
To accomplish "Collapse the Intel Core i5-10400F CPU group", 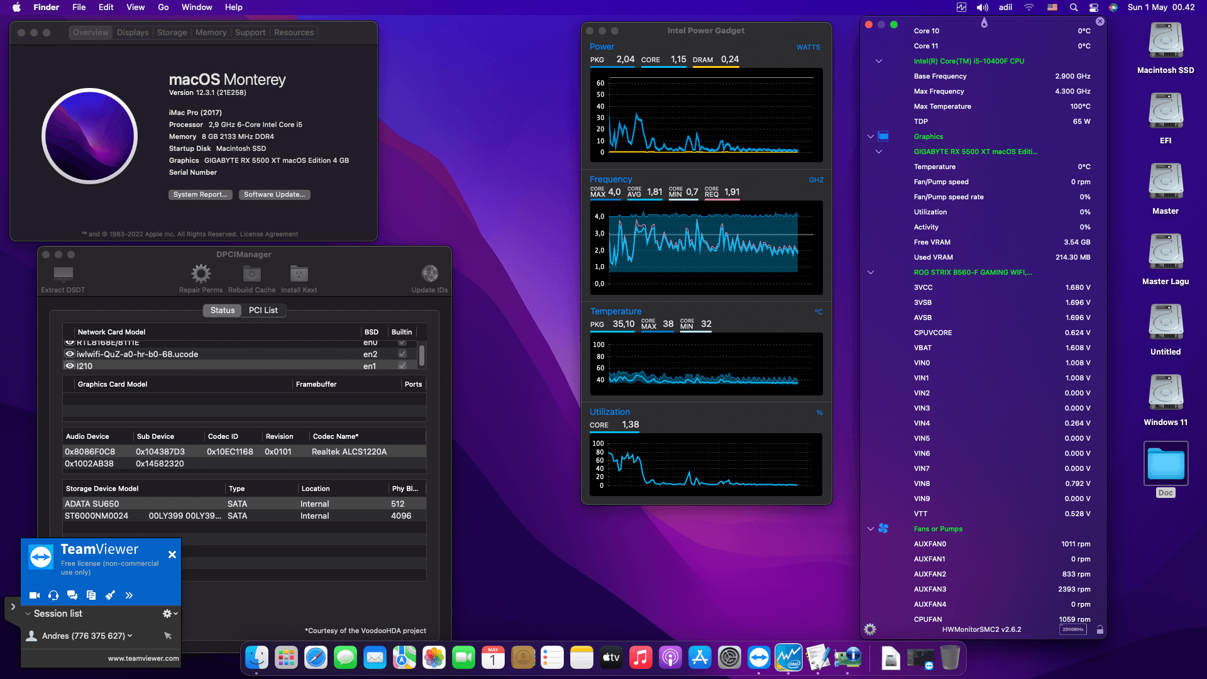I will (879, 61).
